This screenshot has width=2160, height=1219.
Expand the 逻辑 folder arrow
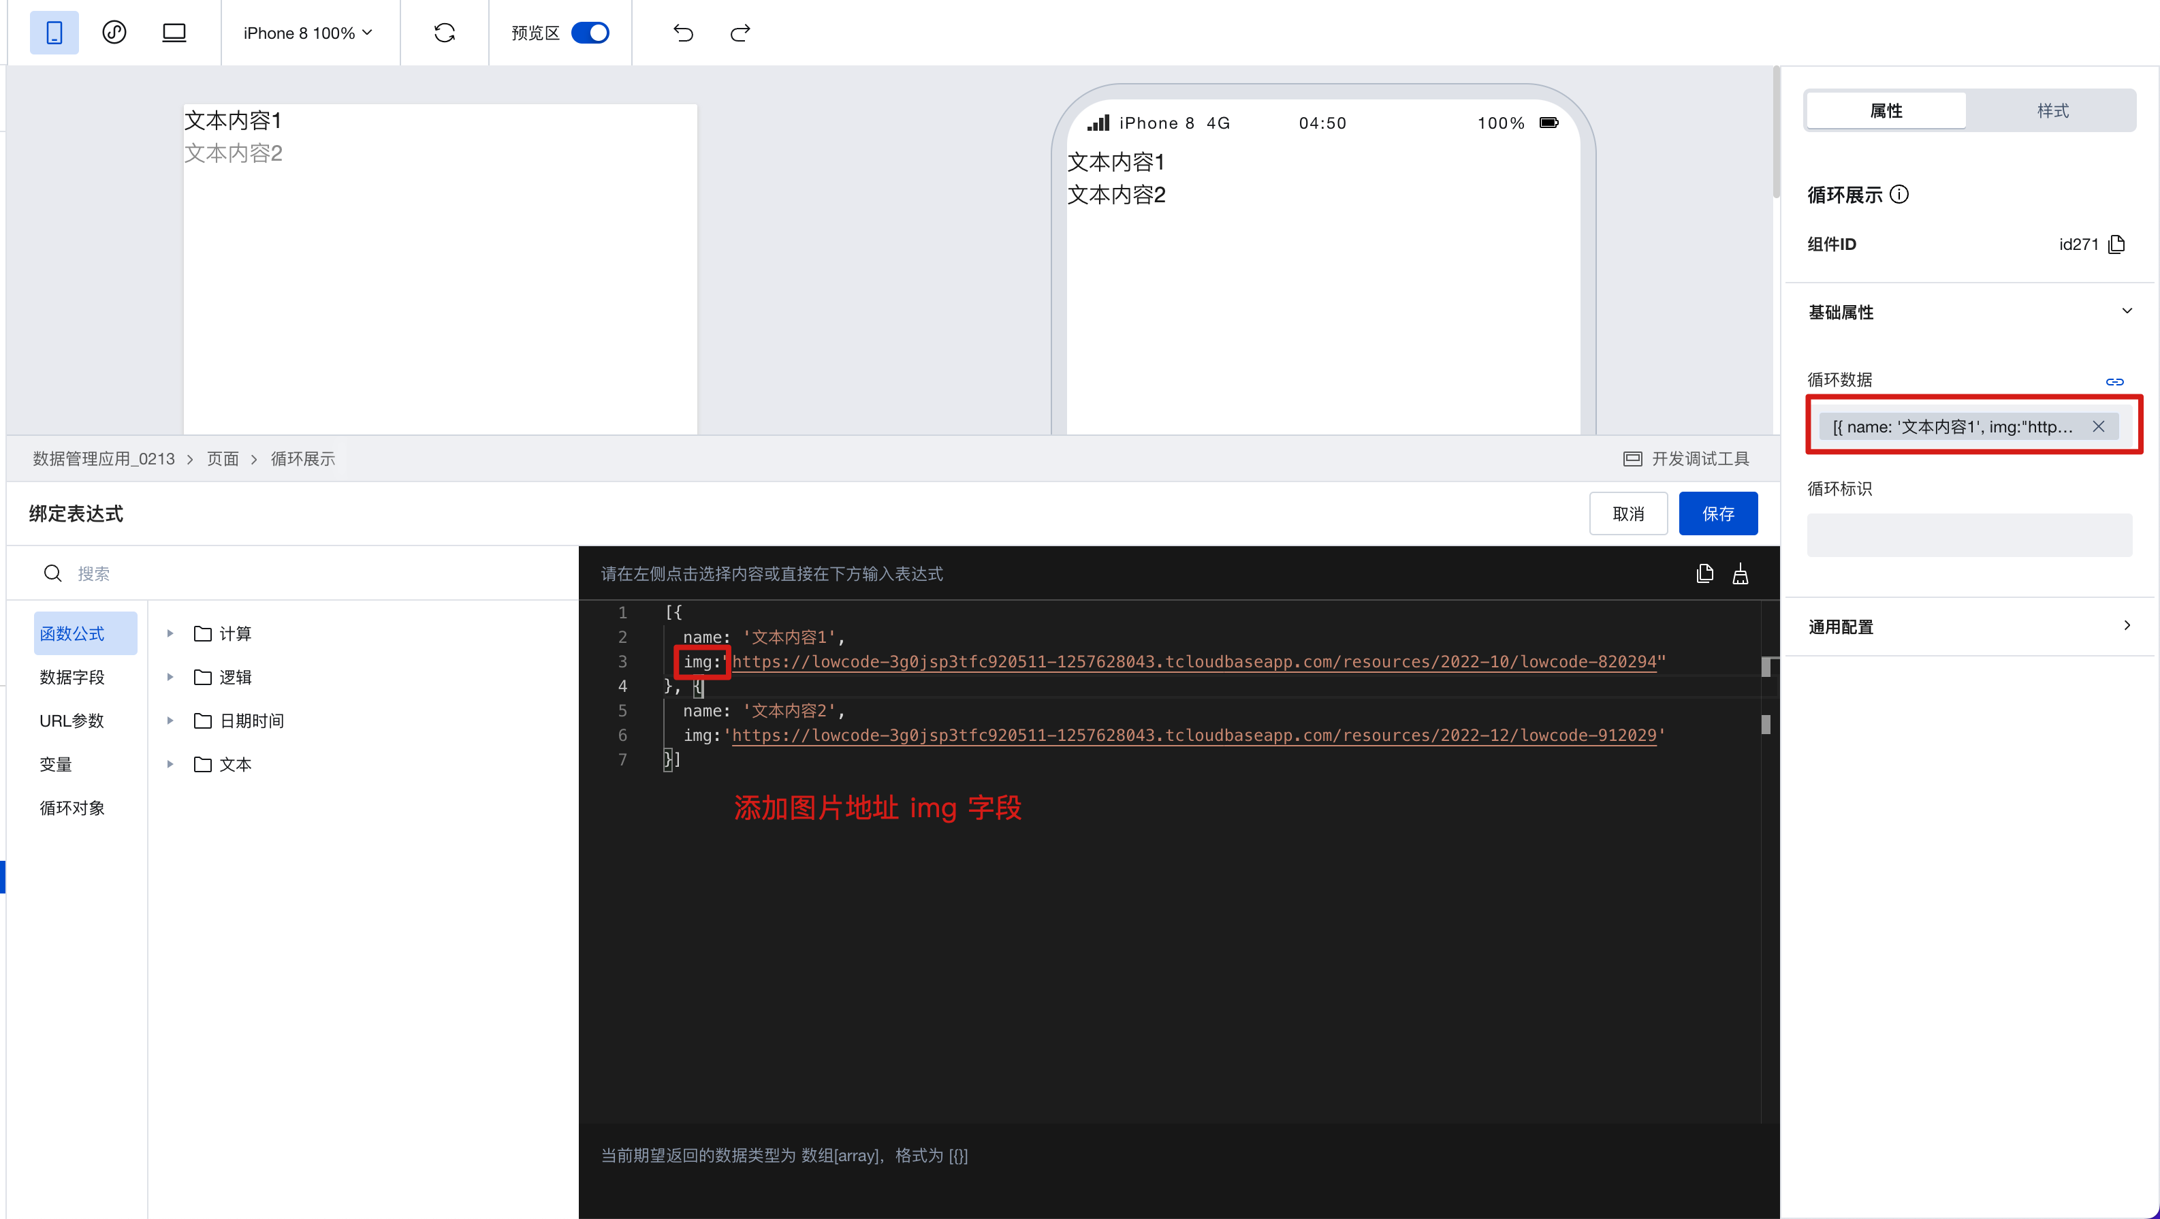coord(170,676)
